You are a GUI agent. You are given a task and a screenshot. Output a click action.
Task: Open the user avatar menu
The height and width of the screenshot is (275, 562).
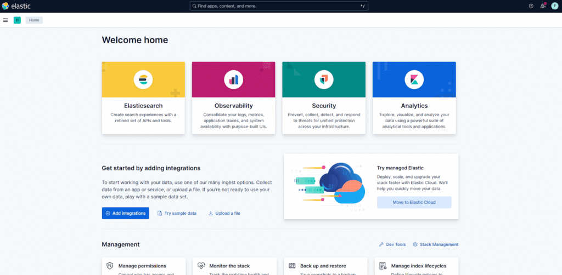click(x=554, y=5)
